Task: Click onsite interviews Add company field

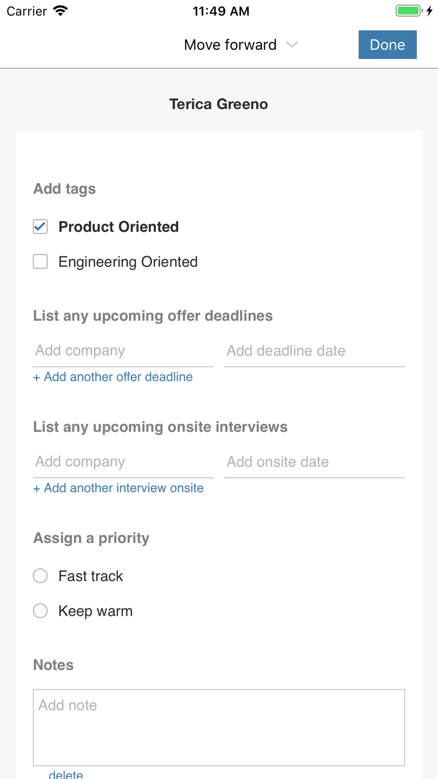Action: coord(123,462)
